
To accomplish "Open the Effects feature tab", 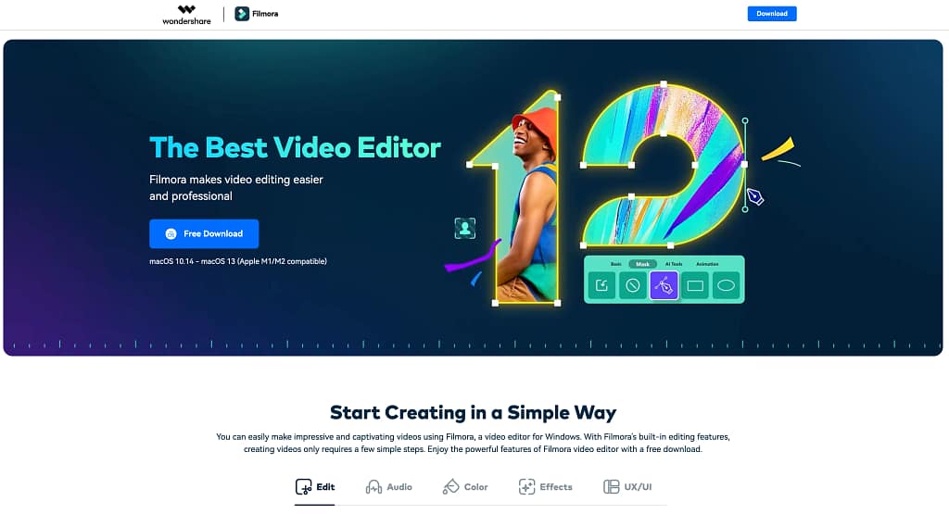I will pyautogui.click(x=546, y=487).
